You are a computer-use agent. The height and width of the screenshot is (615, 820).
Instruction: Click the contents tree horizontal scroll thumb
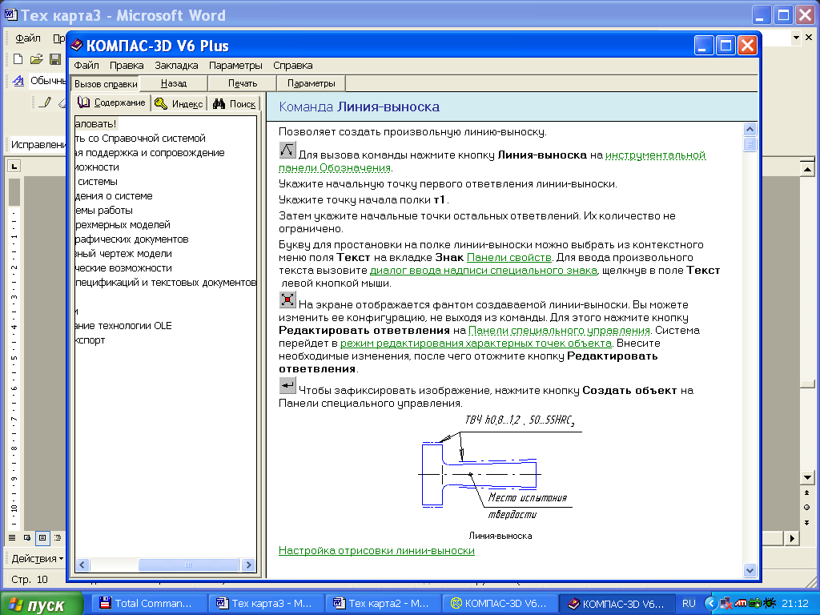click(x=188, y=565)
